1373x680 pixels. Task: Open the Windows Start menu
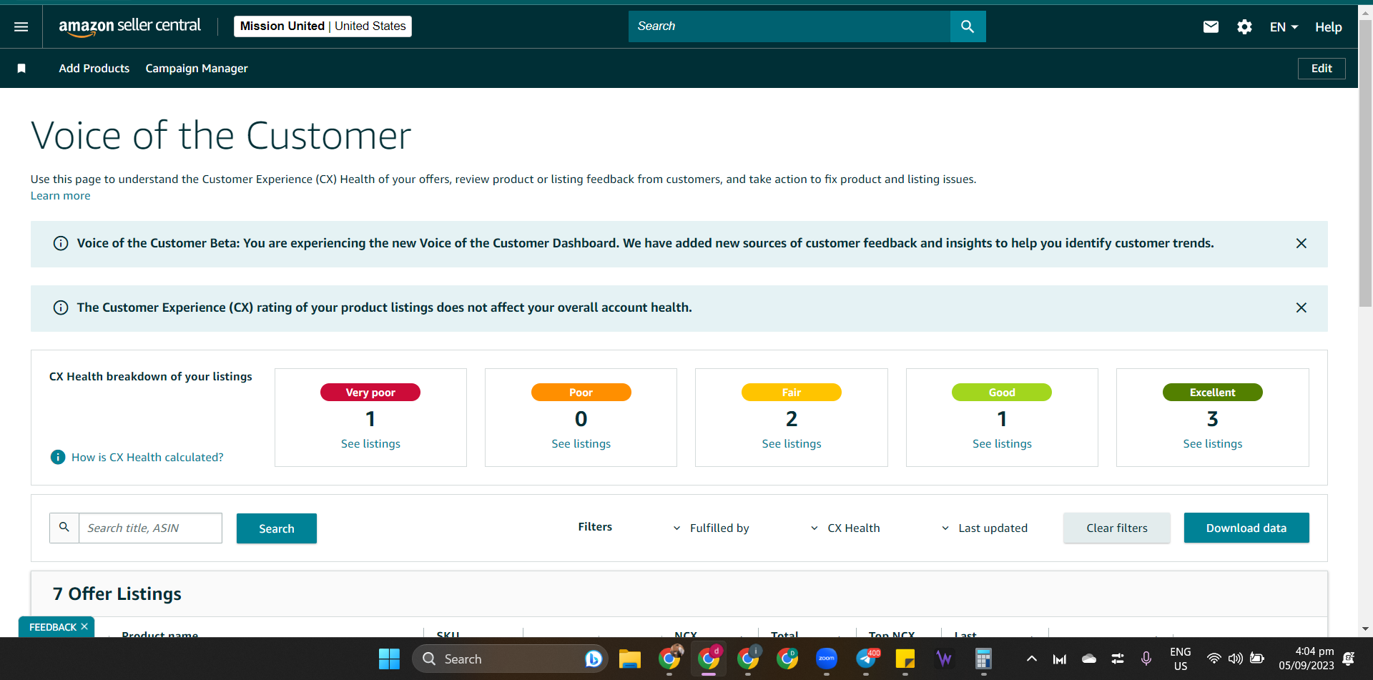point(389,659)
